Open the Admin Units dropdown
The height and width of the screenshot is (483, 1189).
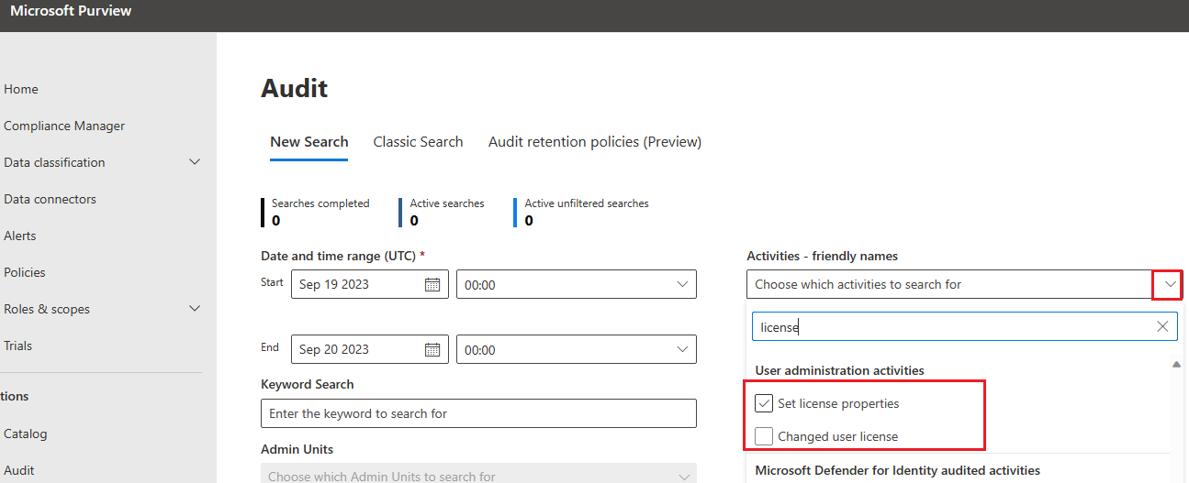click(x=478, y=474)
